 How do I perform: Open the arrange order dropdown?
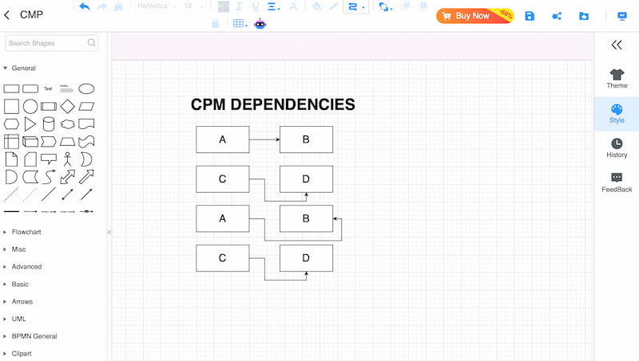[x=385, y=6]
